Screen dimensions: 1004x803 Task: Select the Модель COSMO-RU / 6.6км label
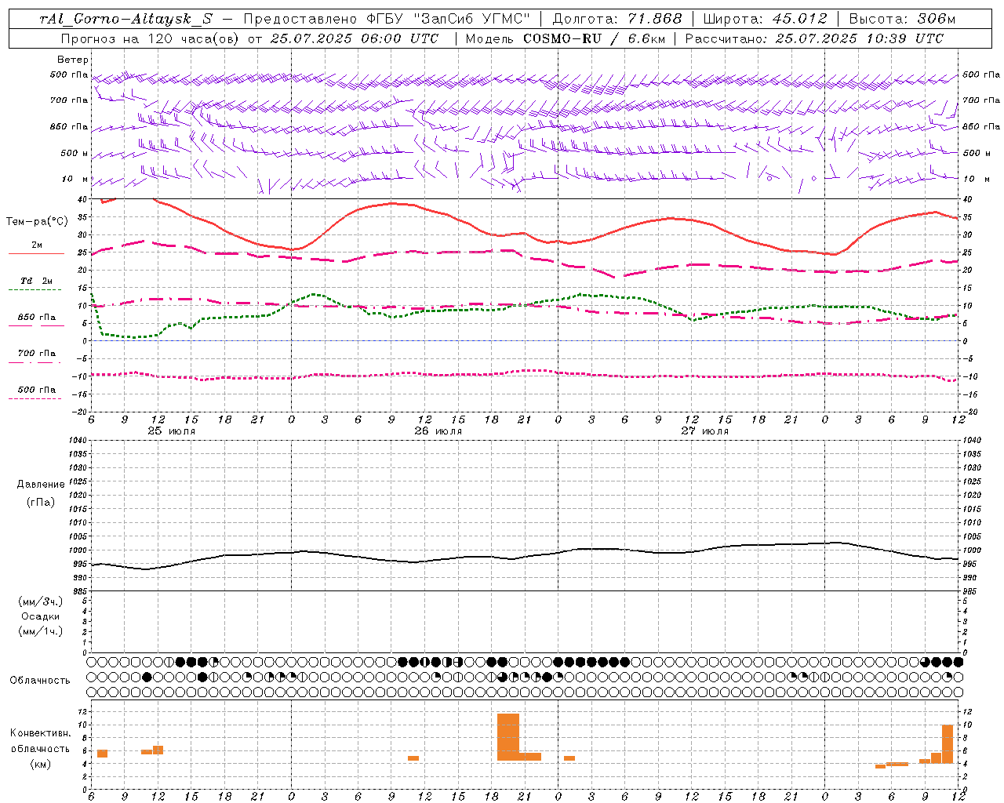click(564, 38)
